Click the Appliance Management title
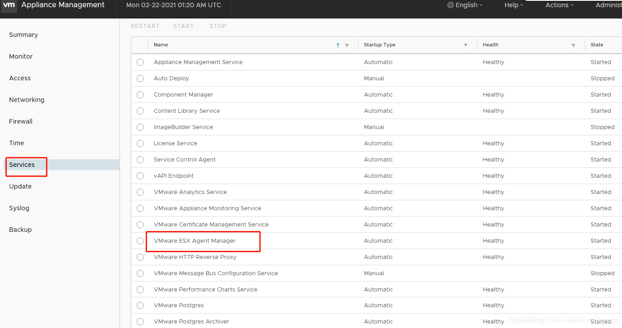Screen dimensions: 622x328 tap(63, 5)
